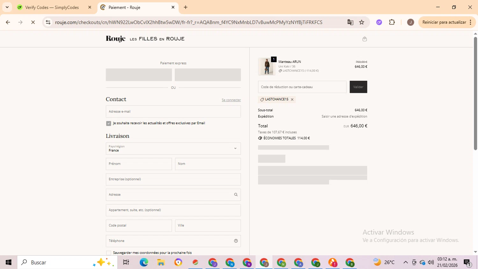Click the Ville input field
478x269 pixels.
pos(208,226)
